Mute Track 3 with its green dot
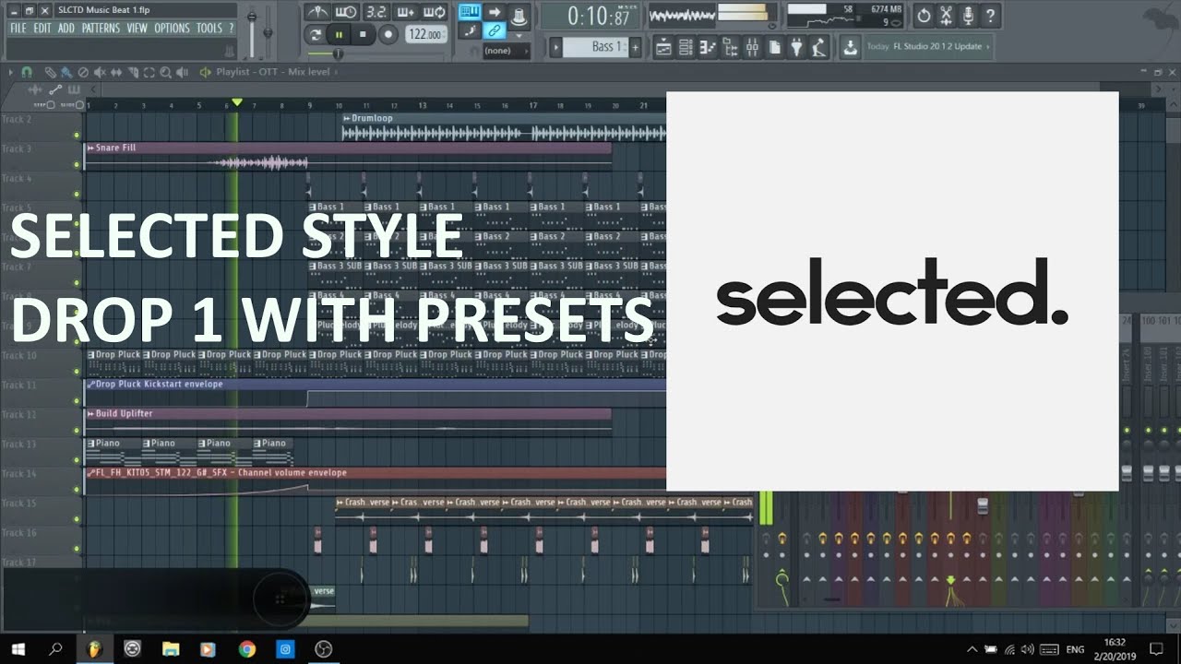The width and height of the screenshot is (1181, 664). (x=77, y=164)
